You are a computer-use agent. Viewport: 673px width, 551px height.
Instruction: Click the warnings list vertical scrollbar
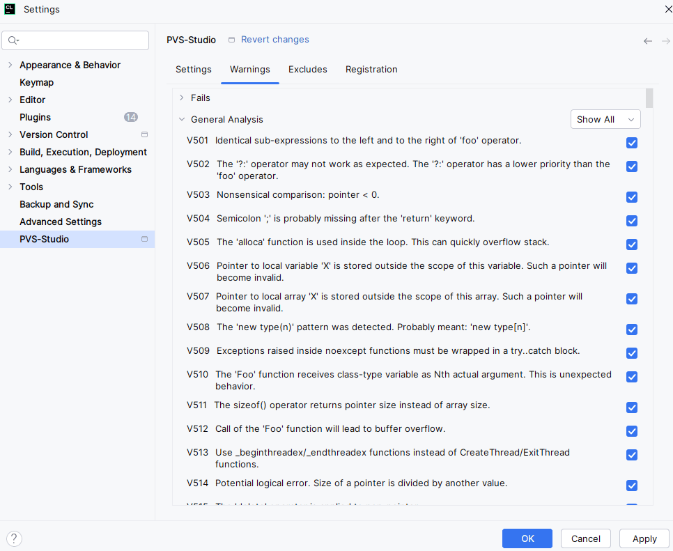(649, 99)
